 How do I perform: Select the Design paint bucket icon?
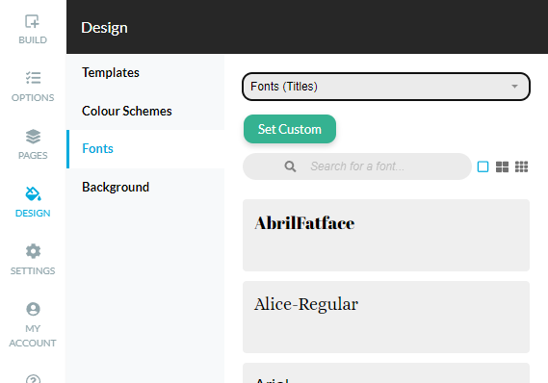tap(33, 193)
